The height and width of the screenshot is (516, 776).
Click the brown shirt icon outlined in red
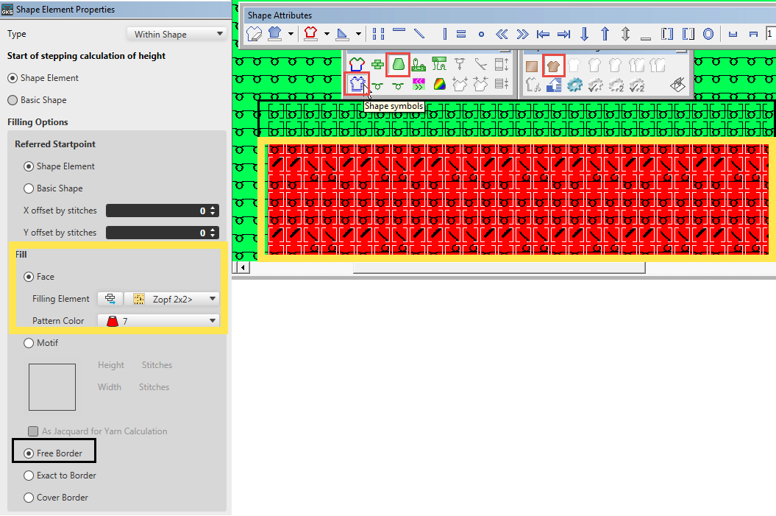(x=553, y=66)
